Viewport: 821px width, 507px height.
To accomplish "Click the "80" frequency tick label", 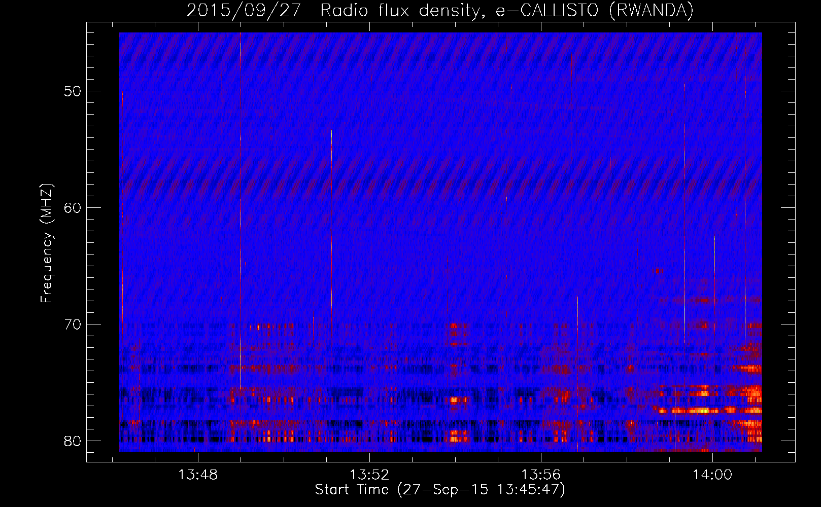I will pyautogui.click(x=73, y=441).
